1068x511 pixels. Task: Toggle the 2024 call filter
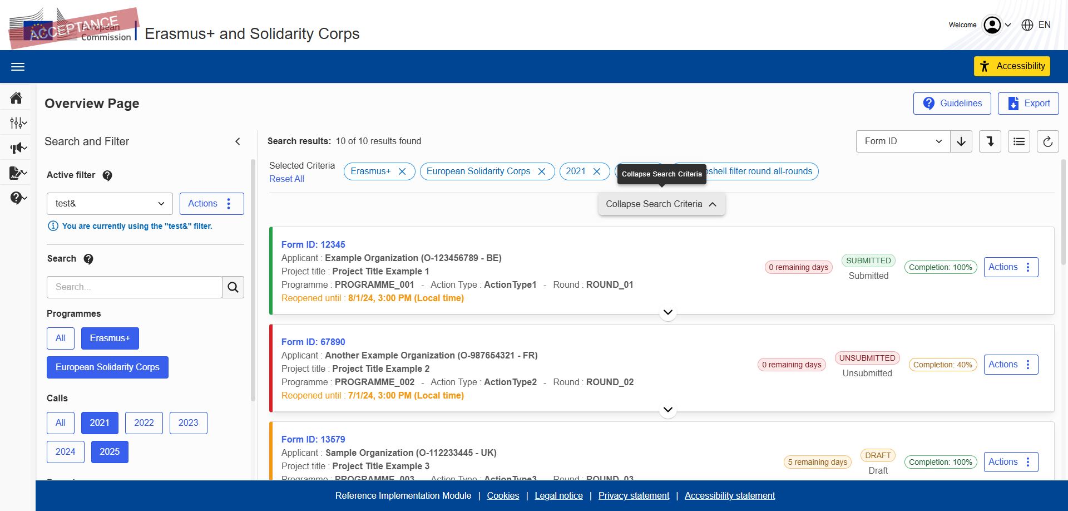(x=66, y=452)
